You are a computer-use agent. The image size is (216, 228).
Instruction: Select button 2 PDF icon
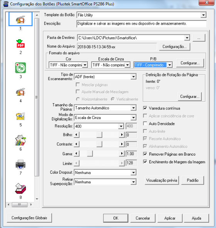[x=20, y=44]
